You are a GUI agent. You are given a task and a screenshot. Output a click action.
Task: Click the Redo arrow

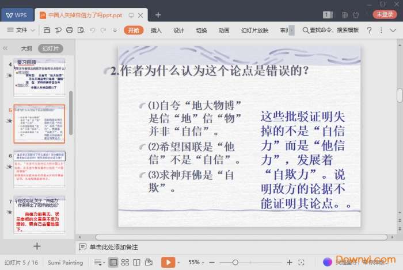pos(104,30)
